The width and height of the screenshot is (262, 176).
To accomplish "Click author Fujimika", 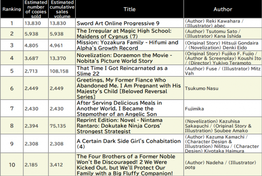I will (195, 109).
